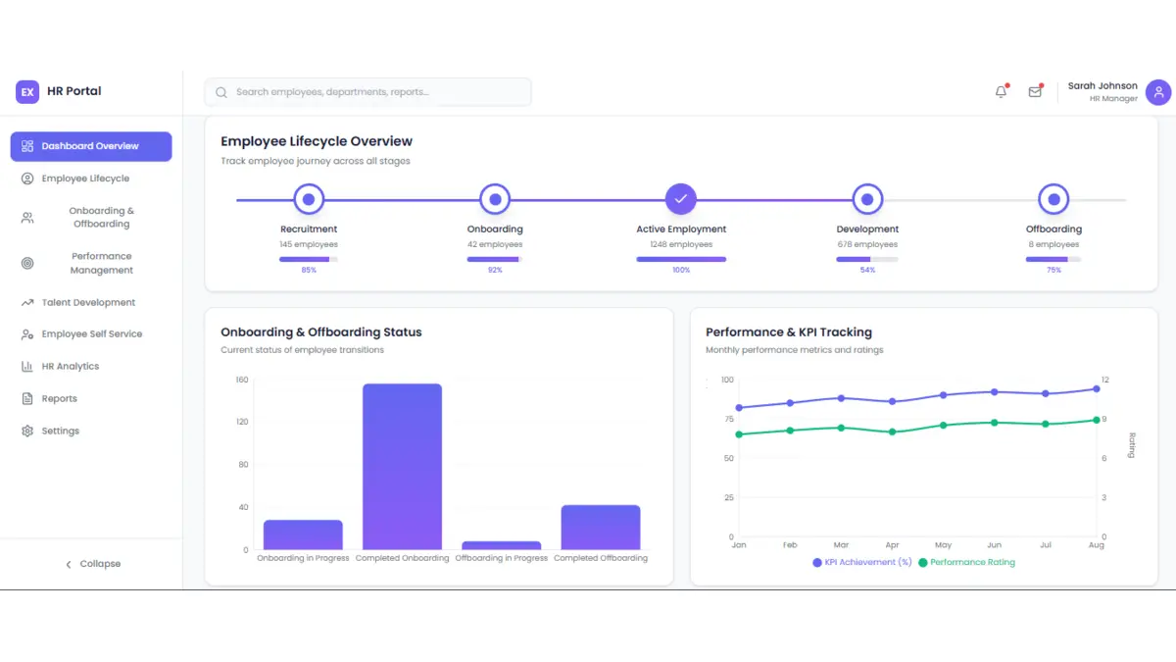The width and height of the screenshot is (1176, 662).
Task: Collapse the sidebar navigation
Action: [x=92, y=564]
